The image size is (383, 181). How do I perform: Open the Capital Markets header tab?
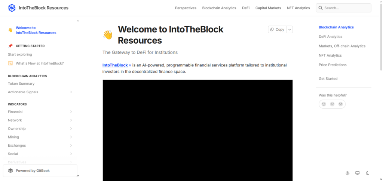[x=268, y=8]
